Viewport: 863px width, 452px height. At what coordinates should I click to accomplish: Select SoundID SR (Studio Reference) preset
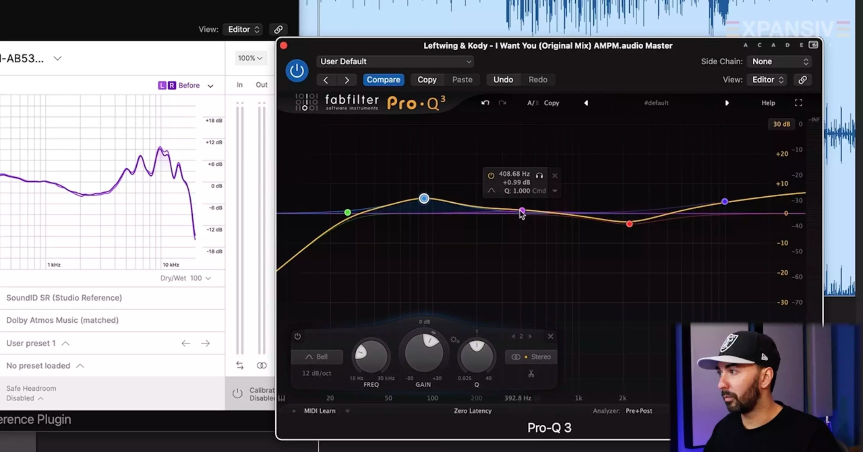64,298
